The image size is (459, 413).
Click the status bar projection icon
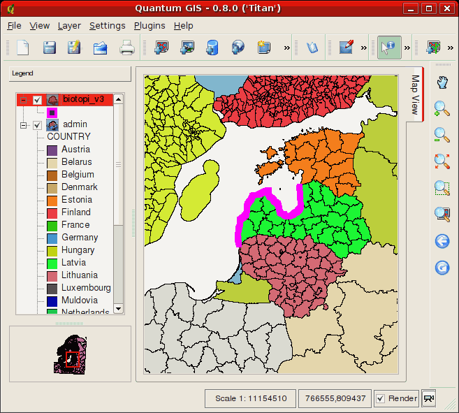[x=429, y=398]
